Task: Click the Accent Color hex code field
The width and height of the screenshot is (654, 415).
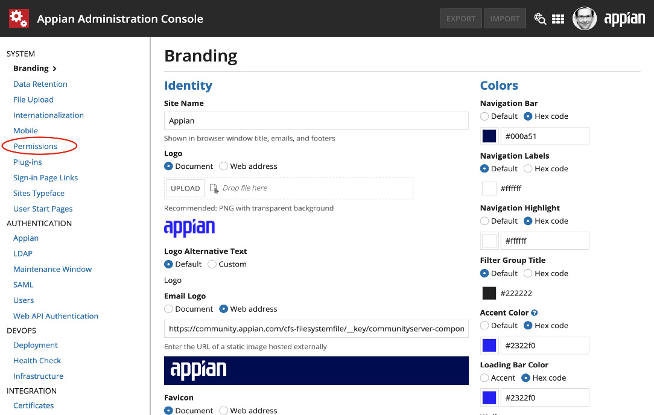Action: tap(545, 346)
